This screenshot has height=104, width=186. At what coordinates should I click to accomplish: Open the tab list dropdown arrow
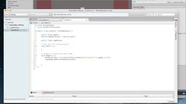tap(173, 20)
